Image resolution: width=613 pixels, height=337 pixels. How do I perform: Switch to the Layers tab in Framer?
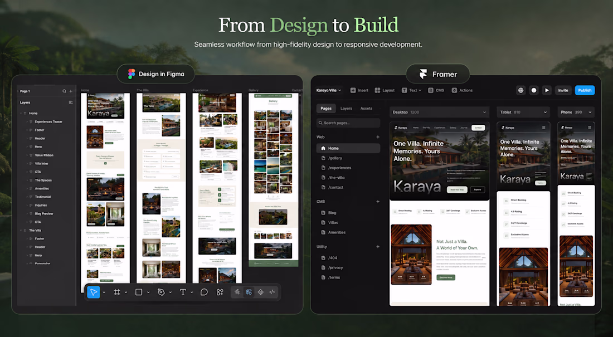[347, 109]
